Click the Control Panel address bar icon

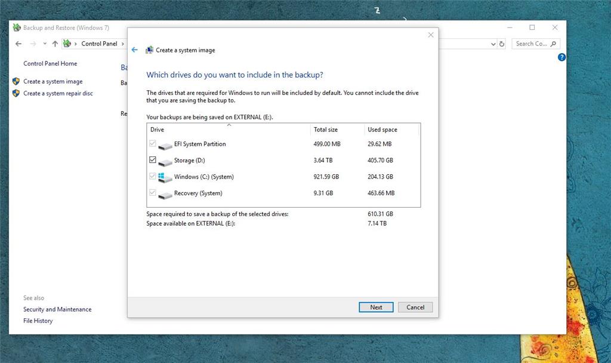coord(67,43)
